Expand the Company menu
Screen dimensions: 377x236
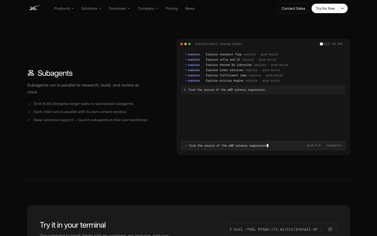coord(148,8)
